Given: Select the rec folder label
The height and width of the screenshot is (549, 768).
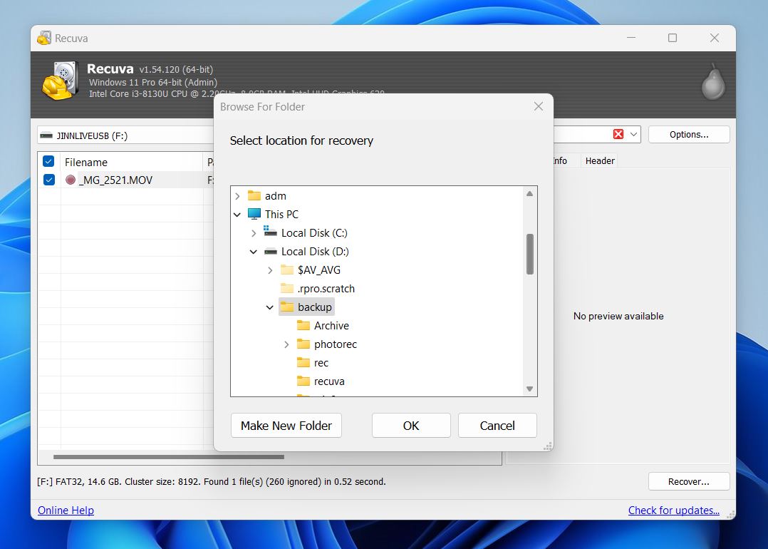Looking at the screenshot, I should pyautogui.click(x=321, y=363).
